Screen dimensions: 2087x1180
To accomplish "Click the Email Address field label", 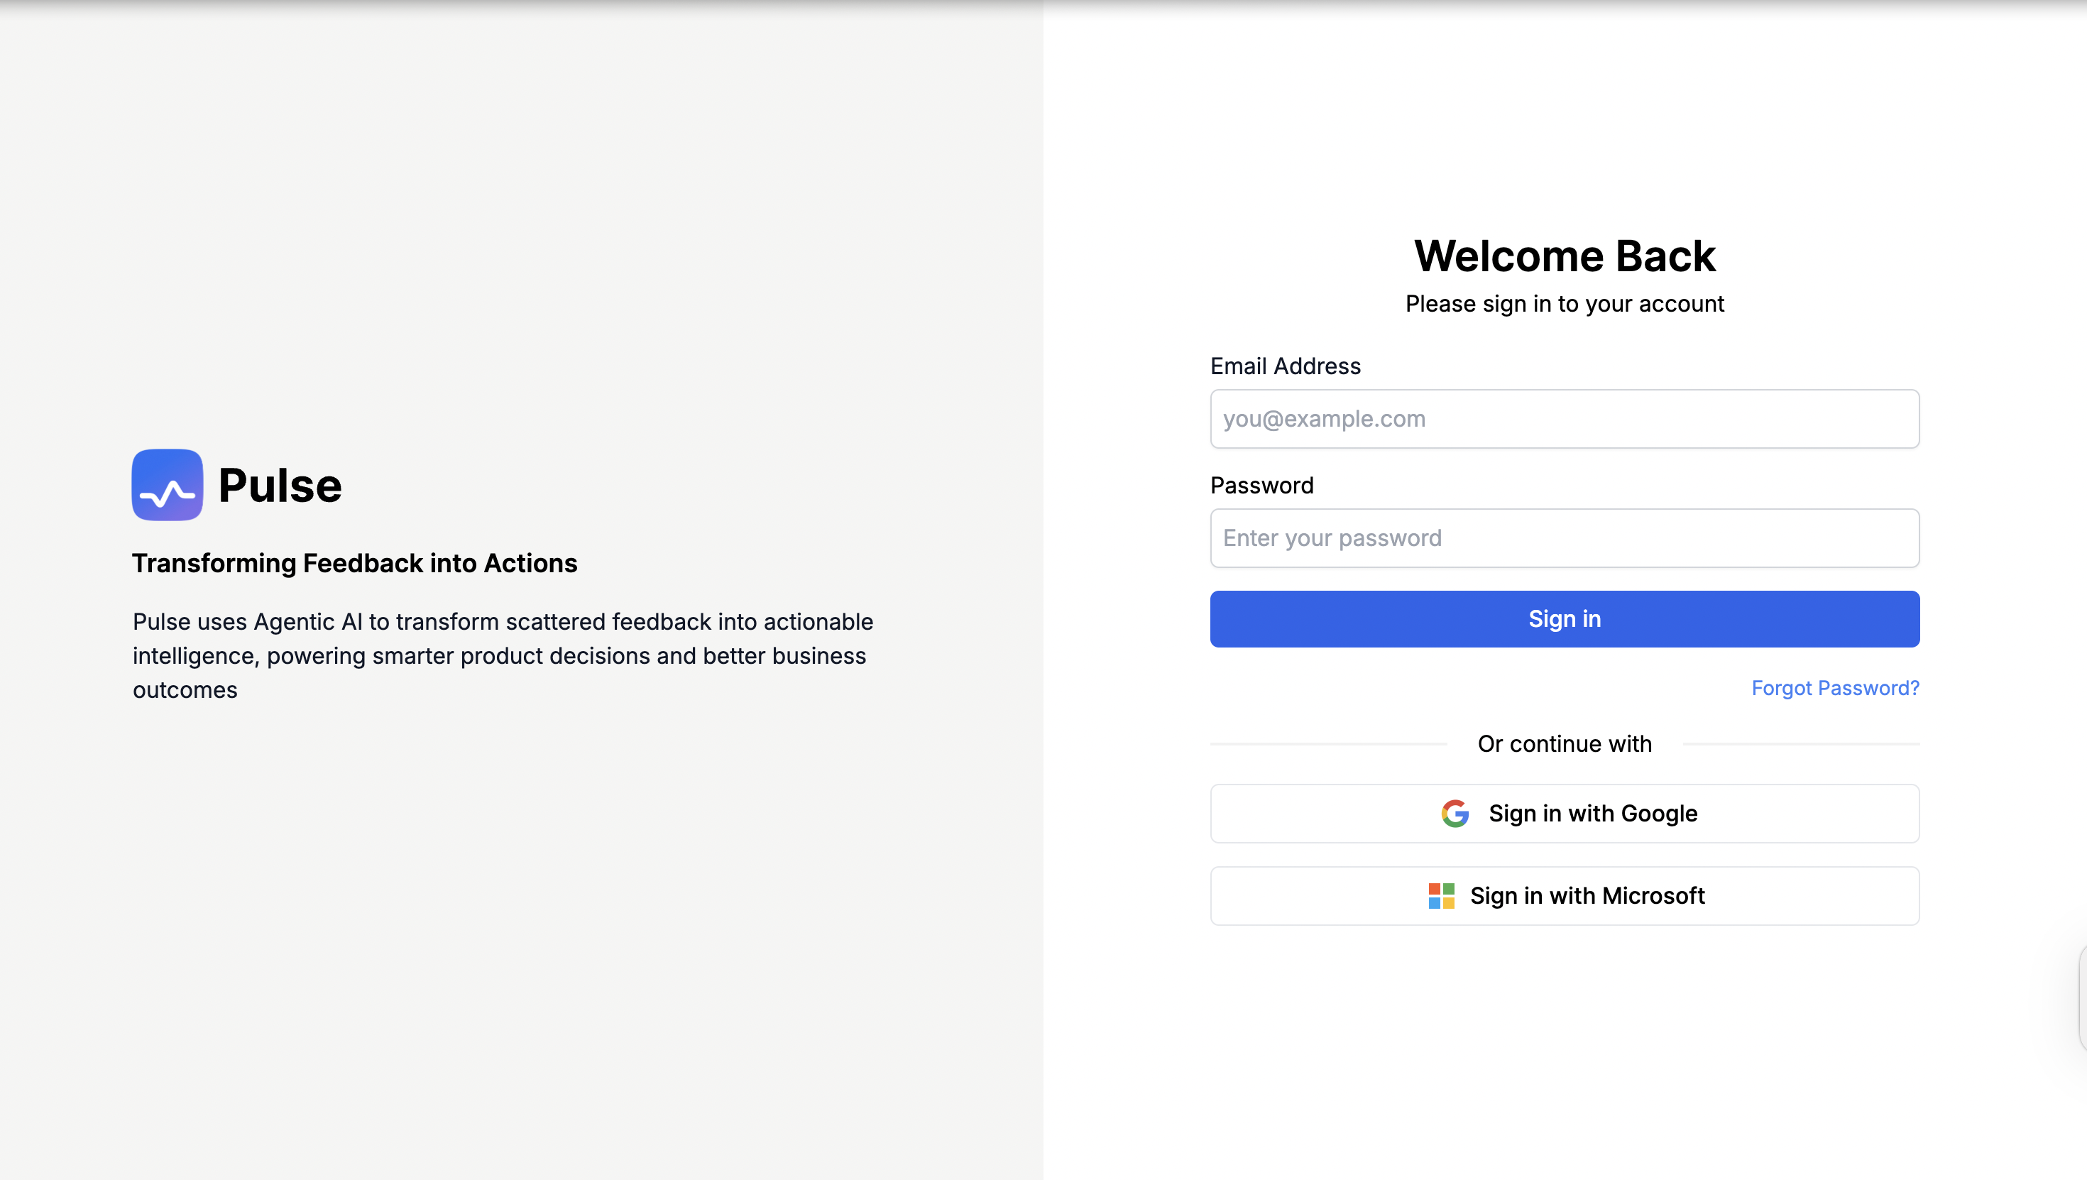I will (1285, 366).
